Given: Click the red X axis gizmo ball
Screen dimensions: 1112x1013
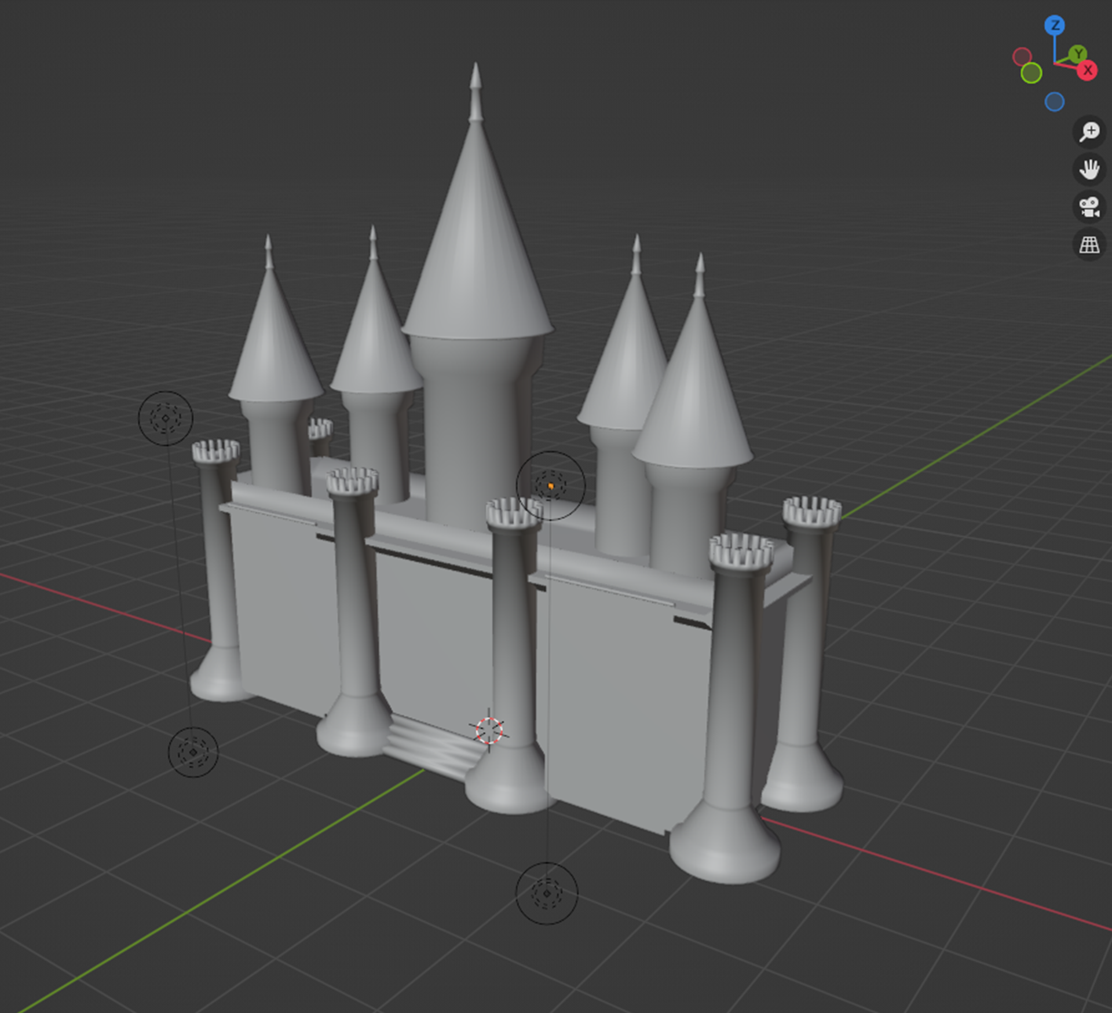Looking at the screenshot, I should [x=1087, y=71].
